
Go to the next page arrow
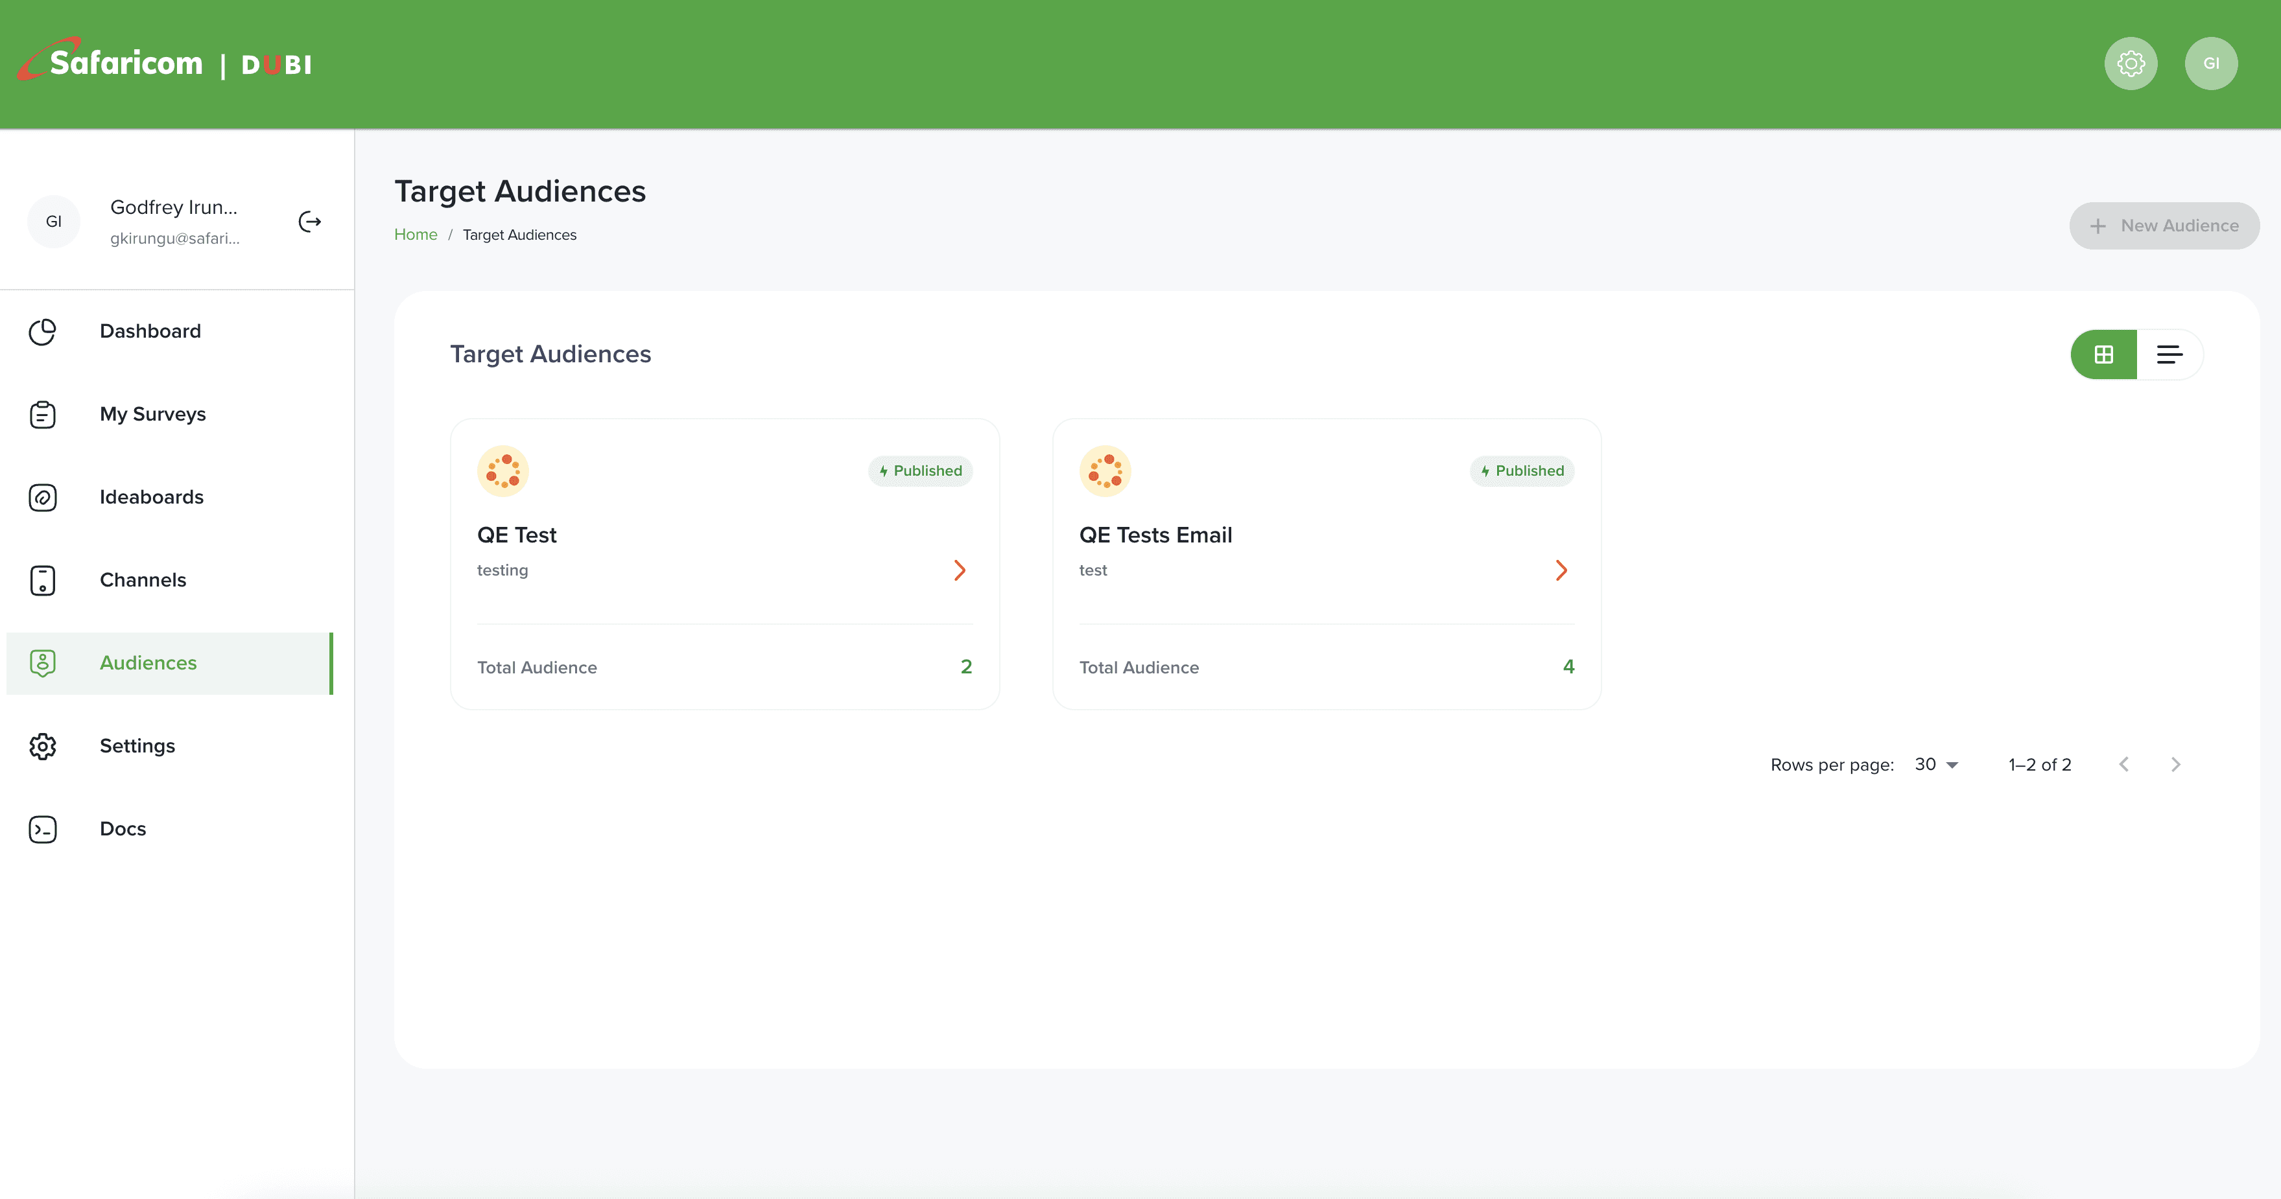tap(2175, 765)
